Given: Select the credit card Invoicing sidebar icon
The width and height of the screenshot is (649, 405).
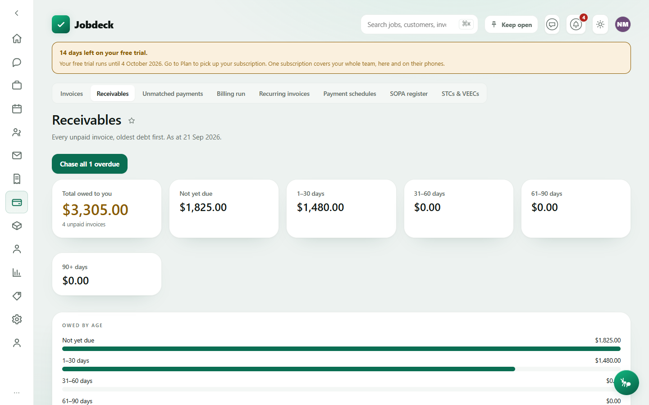Looking at the screenshot, I should pyautogui.click(x=17, y=202).
